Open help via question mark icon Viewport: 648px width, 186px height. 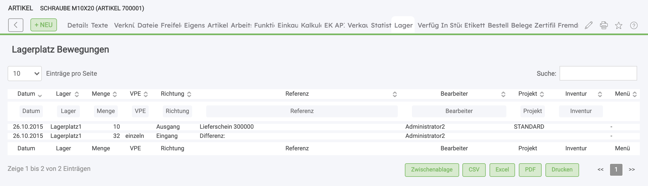(x=634, y=25)
